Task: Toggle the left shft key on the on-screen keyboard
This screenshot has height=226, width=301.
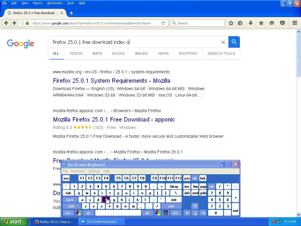Action: coord(71,206)
